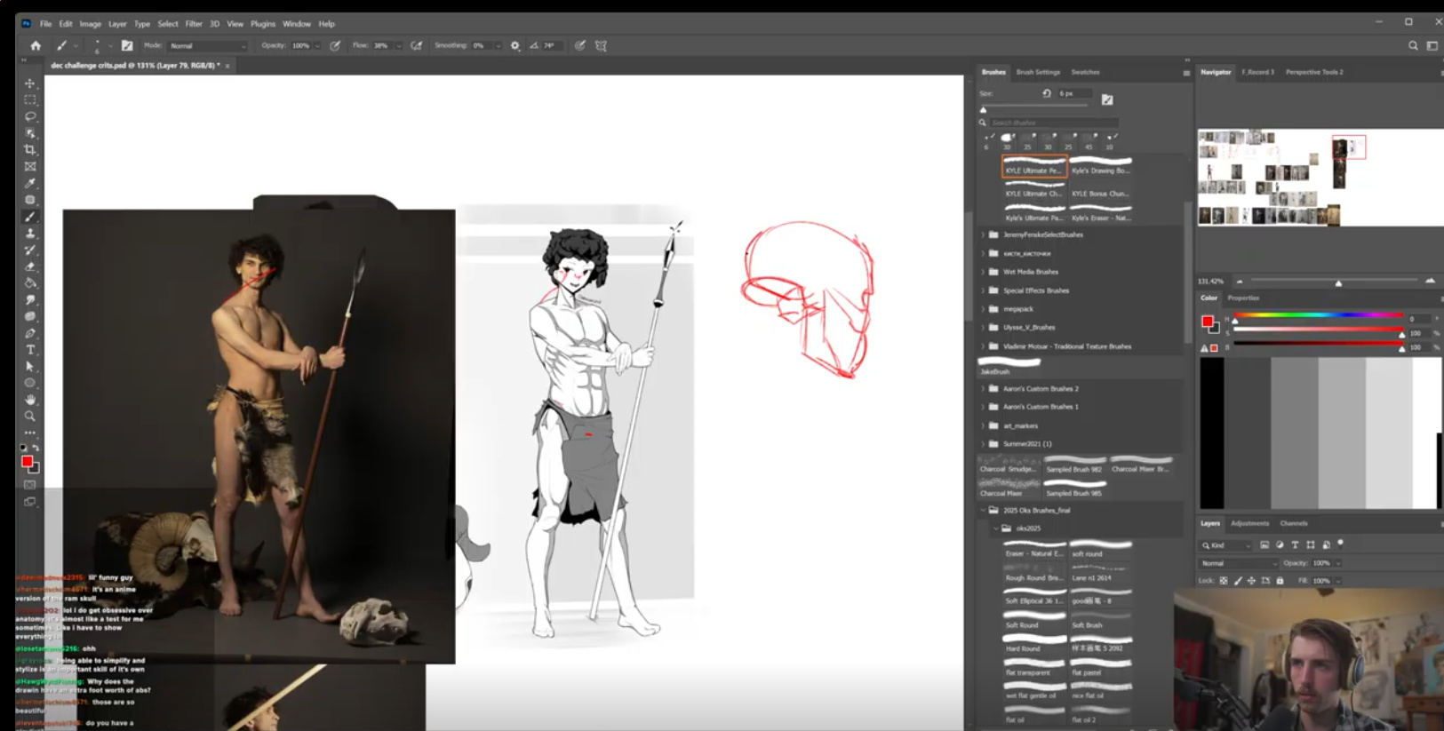Select the Zoom tool
Screen dimensions: 1444x731
(x=30, y=417)
